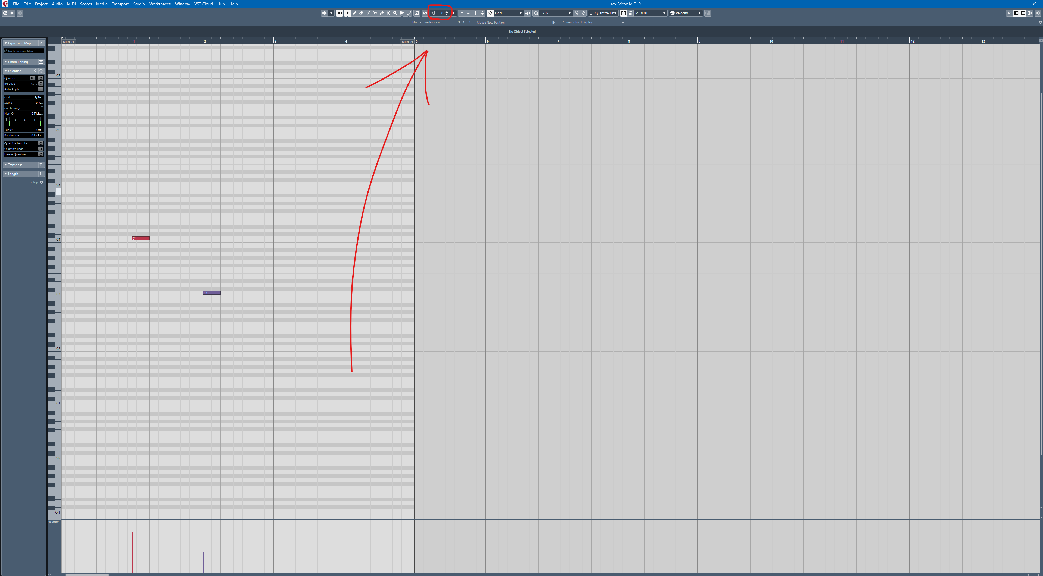Image resolution: width=1043 pixels, height=576 pixels.
Task: Expand the Length section
Action: tap(5, 174)
